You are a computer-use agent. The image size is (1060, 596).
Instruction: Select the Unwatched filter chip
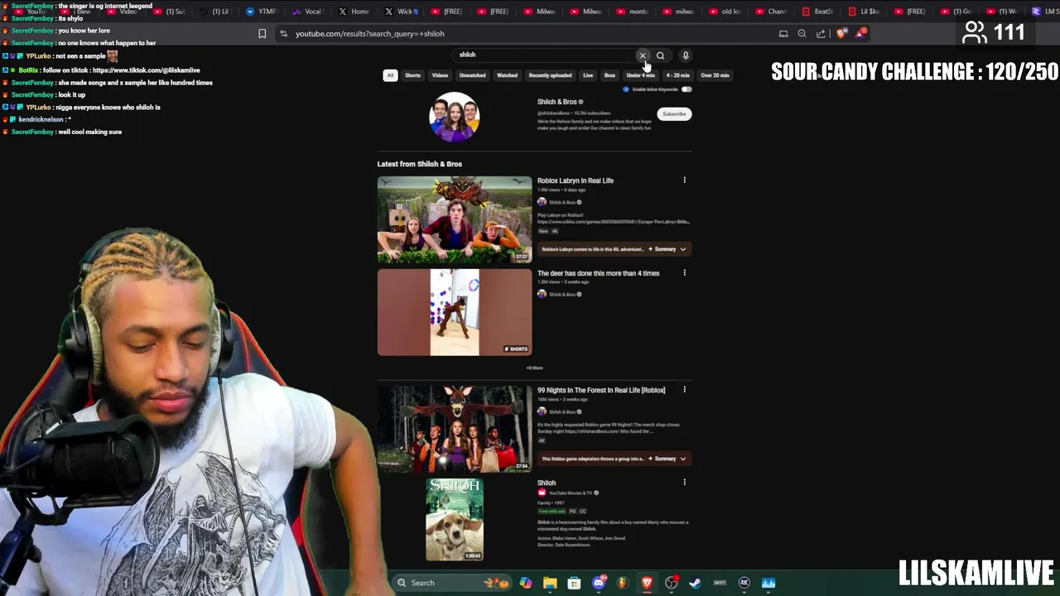tap(473, 75)
